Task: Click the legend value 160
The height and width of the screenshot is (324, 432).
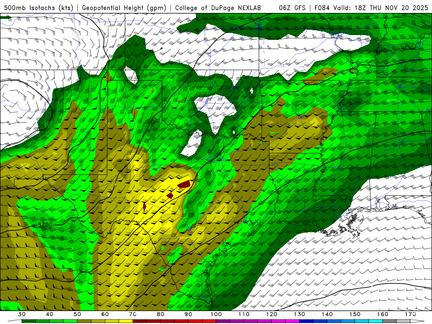Action: (382, 314)
